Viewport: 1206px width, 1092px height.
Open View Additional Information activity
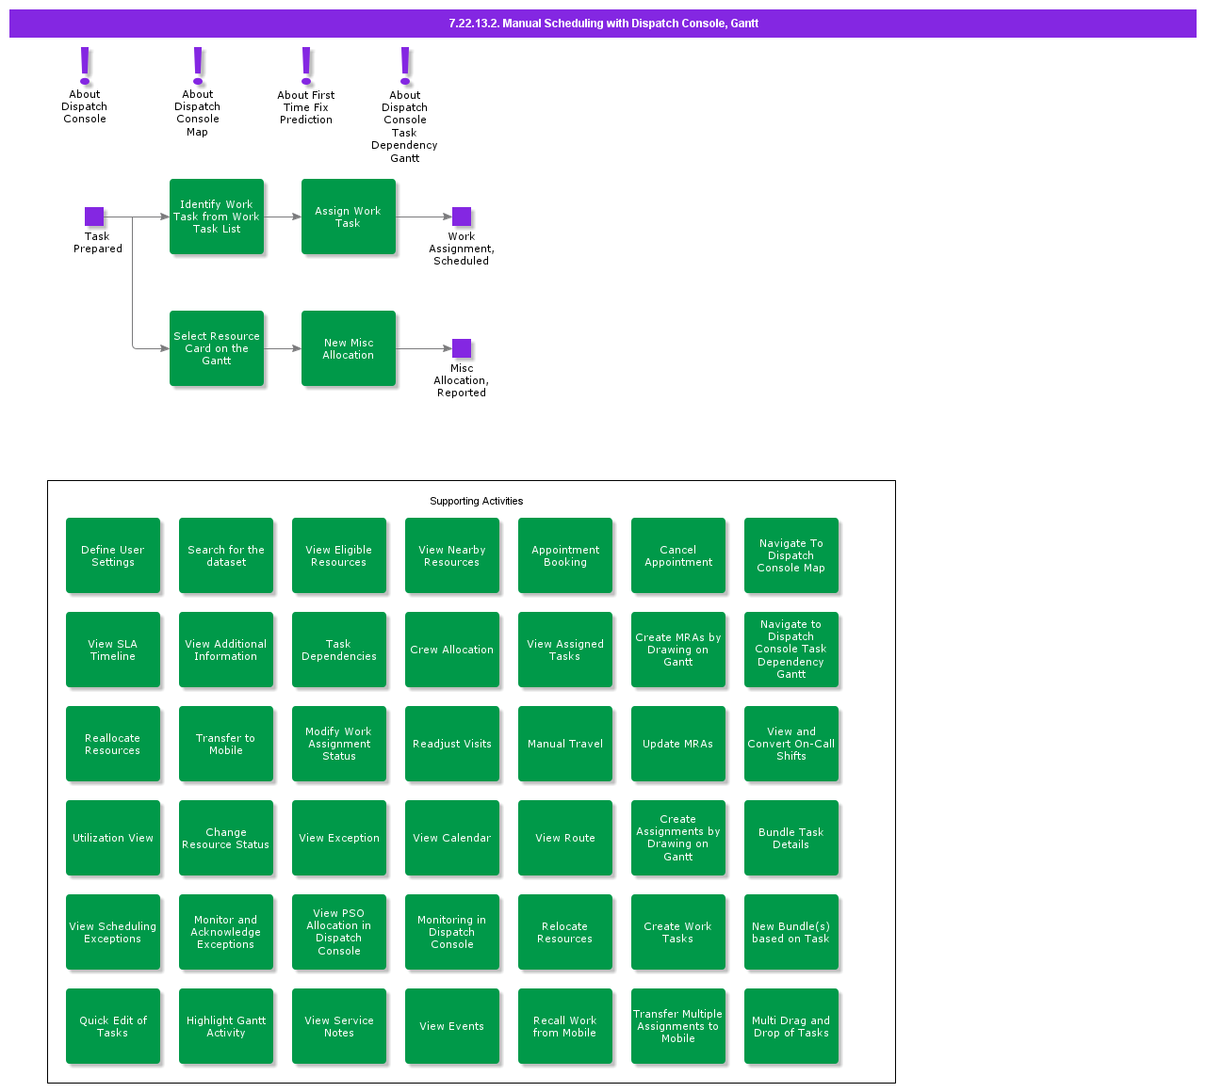point(226,650)
